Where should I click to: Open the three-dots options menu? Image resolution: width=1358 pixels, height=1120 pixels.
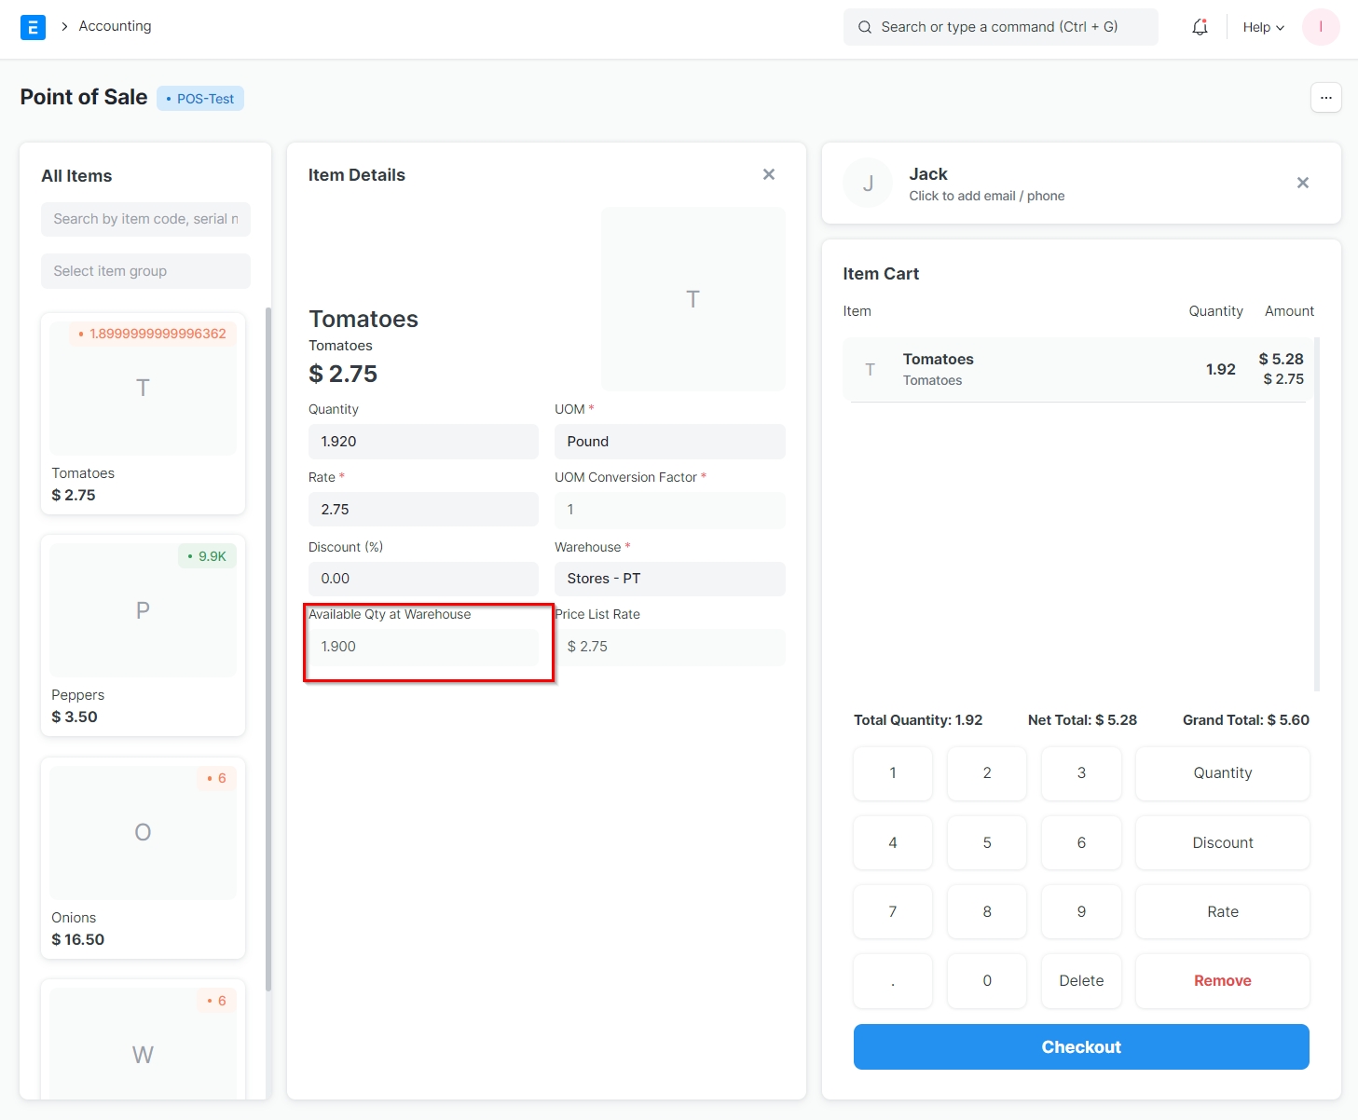1325,98
